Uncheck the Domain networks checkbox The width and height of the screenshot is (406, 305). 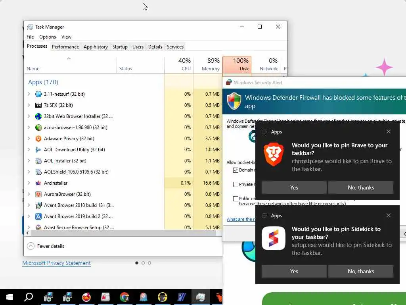click(x=236, y=170)
